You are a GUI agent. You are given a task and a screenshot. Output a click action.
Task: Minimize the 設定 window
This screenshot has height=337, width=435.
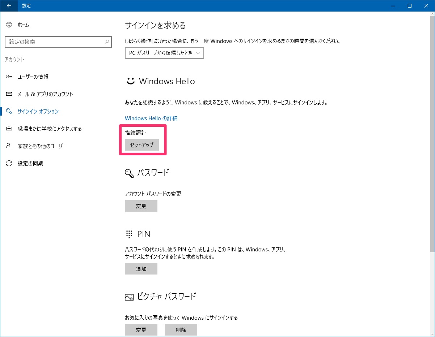coord(393,5)
